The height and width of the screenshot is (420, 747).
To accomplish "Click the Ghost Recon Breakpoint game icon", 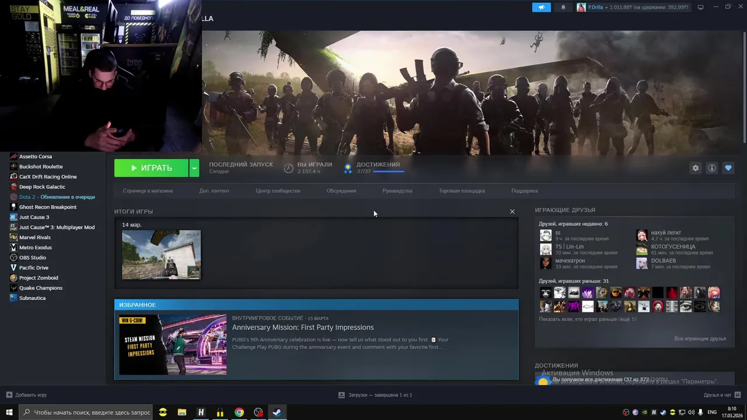I will 13,207.
